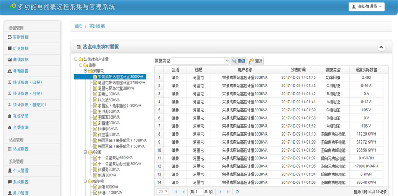Open 开箱报警 warning page
398x196 pixels.
pyautogui.click(x=21, y=71)
